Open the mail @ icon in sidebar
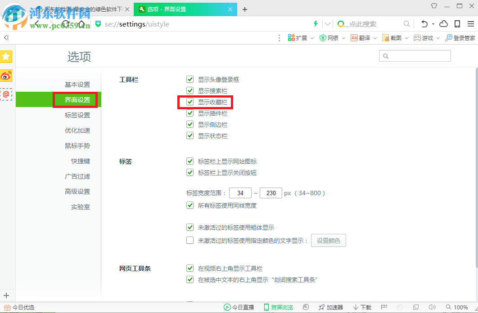Screen dimensions: 478x313 6,94
